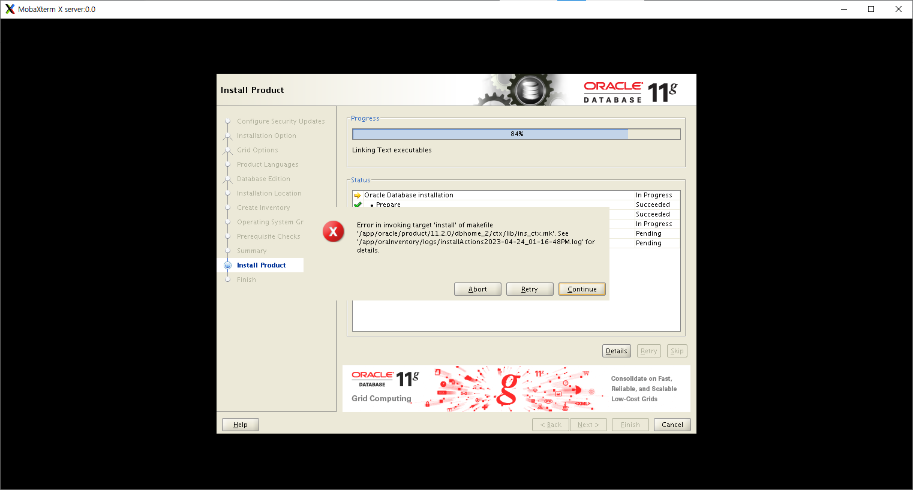The height and width of the screenshot is (490, 913).
Task: Abort the installation in error dialog
Action: pos(477,289)
